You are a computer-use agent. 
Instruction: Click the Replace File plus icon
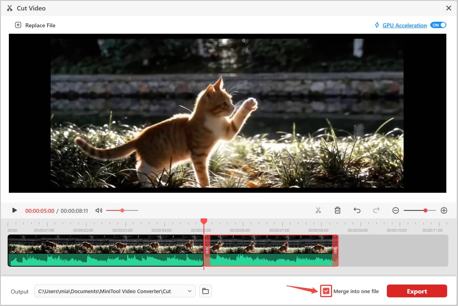coord(18,25)
